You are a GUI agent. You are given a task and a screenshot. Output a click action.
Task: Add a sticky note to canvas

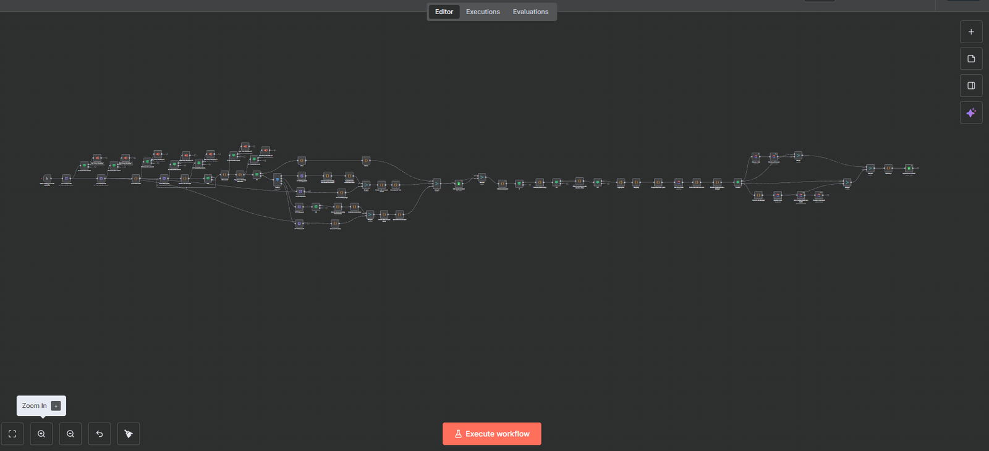[x=971, y=59]
